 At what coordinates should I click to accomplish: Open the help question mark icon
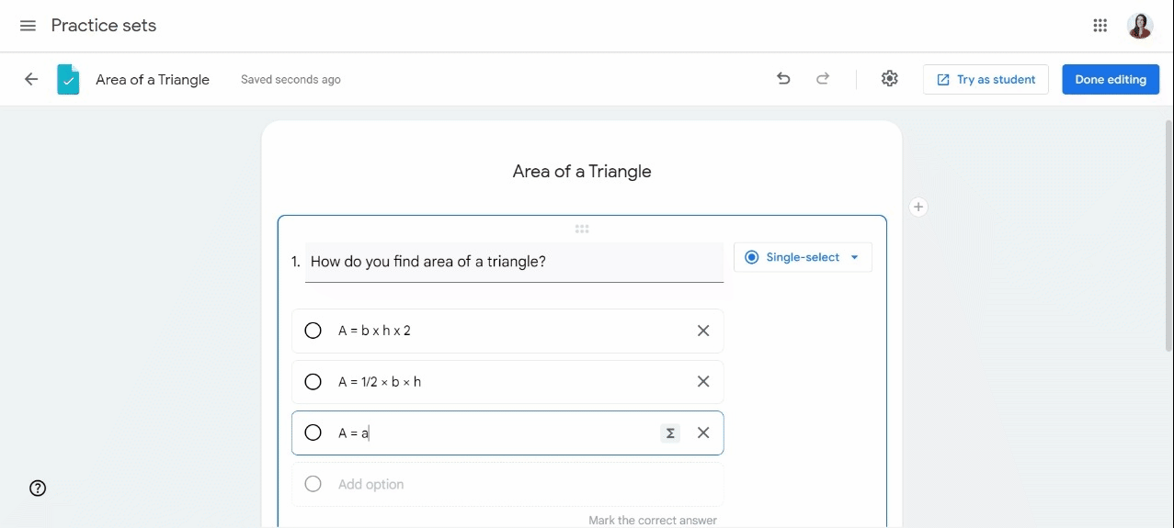click(38, 489)
